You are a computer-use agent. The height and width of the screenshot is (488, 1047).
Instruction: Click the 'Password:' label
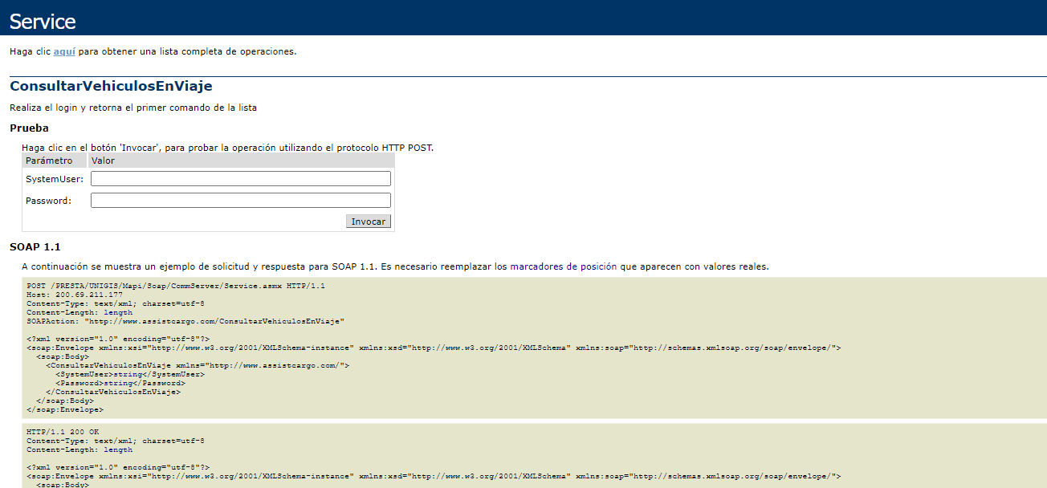(x=48, y=201)
